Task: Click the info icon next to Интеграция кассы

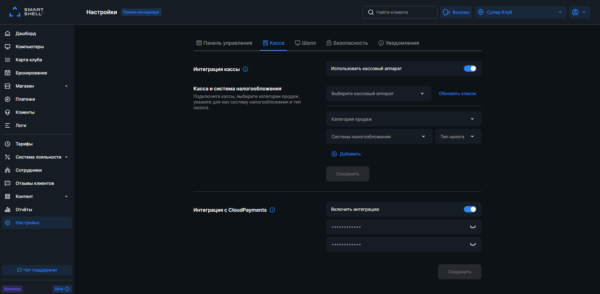Action: [x=245, y=69]
